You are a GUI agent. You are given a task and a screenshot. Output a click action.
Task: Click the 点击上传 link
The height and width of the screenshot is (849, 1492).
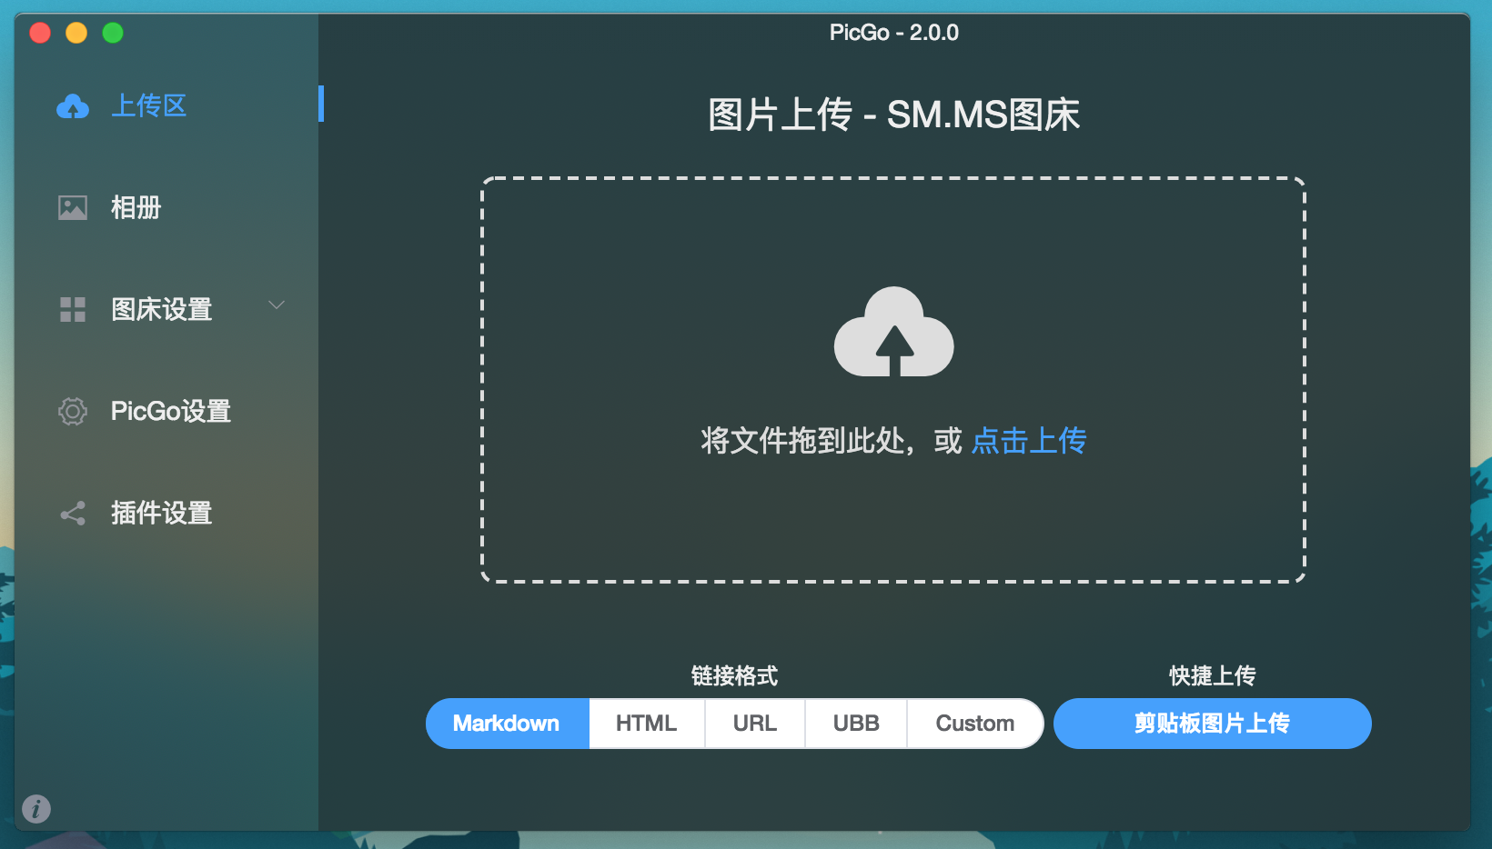pos(1029,441)
